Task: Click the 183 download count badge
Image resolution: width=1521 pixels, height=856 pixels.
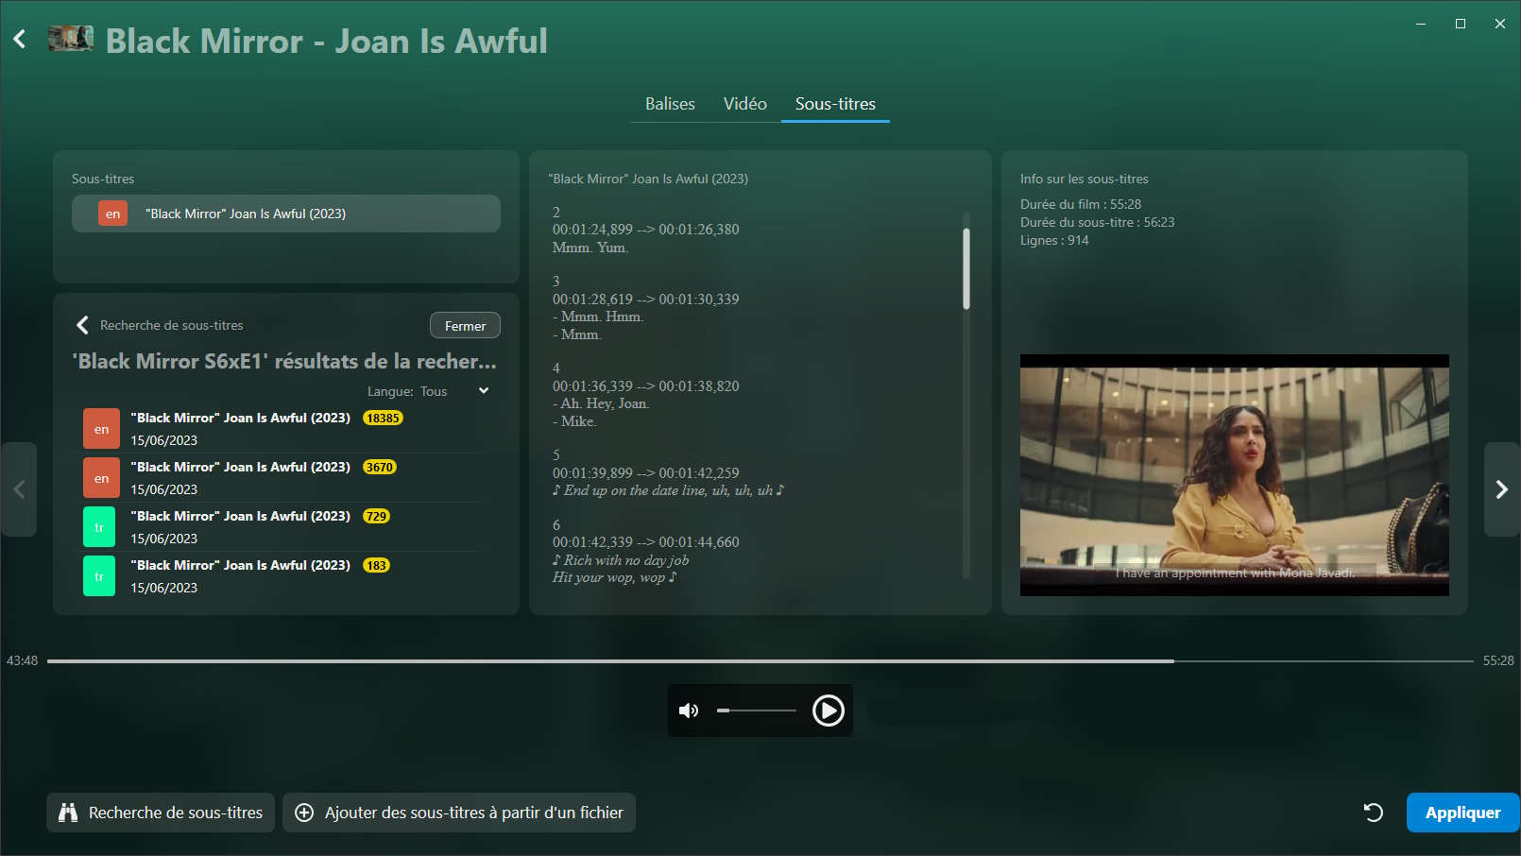Action: [376, 565]
